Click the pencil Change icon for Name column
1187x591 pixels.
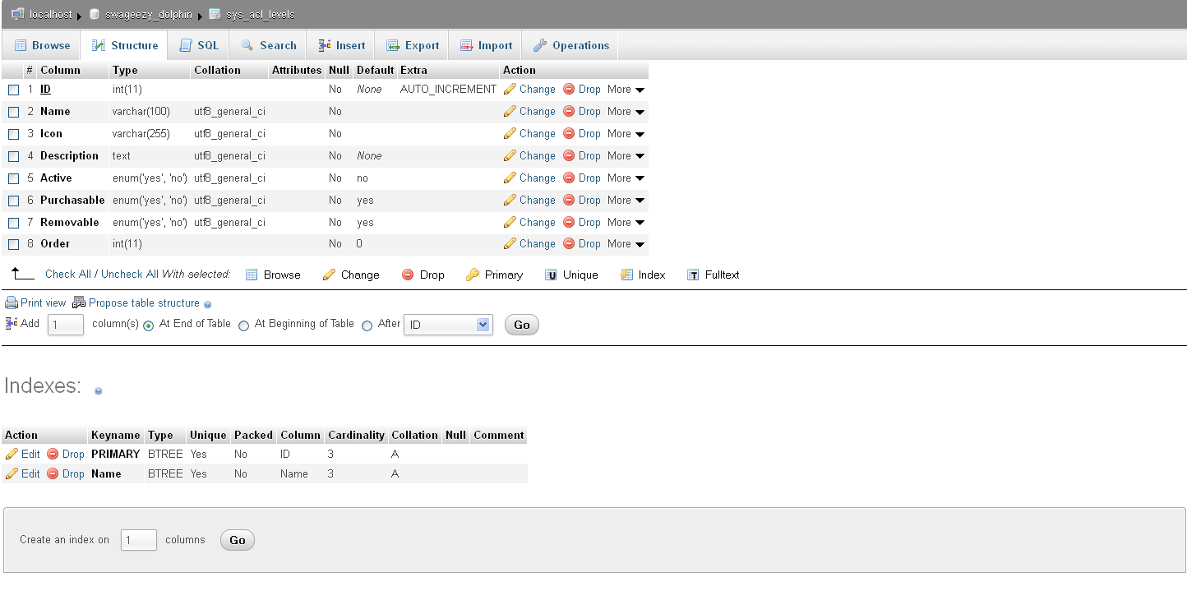coord(510,112)
